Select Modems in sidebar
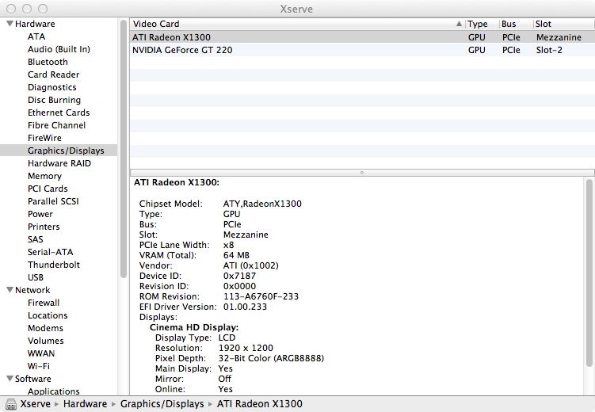This screenshot has width=595, height=412. (45, 328)
